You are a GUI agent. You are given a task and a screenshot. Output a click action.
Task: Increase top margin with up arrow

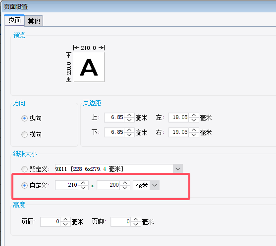pyautogui.click(x=129, y=115)
